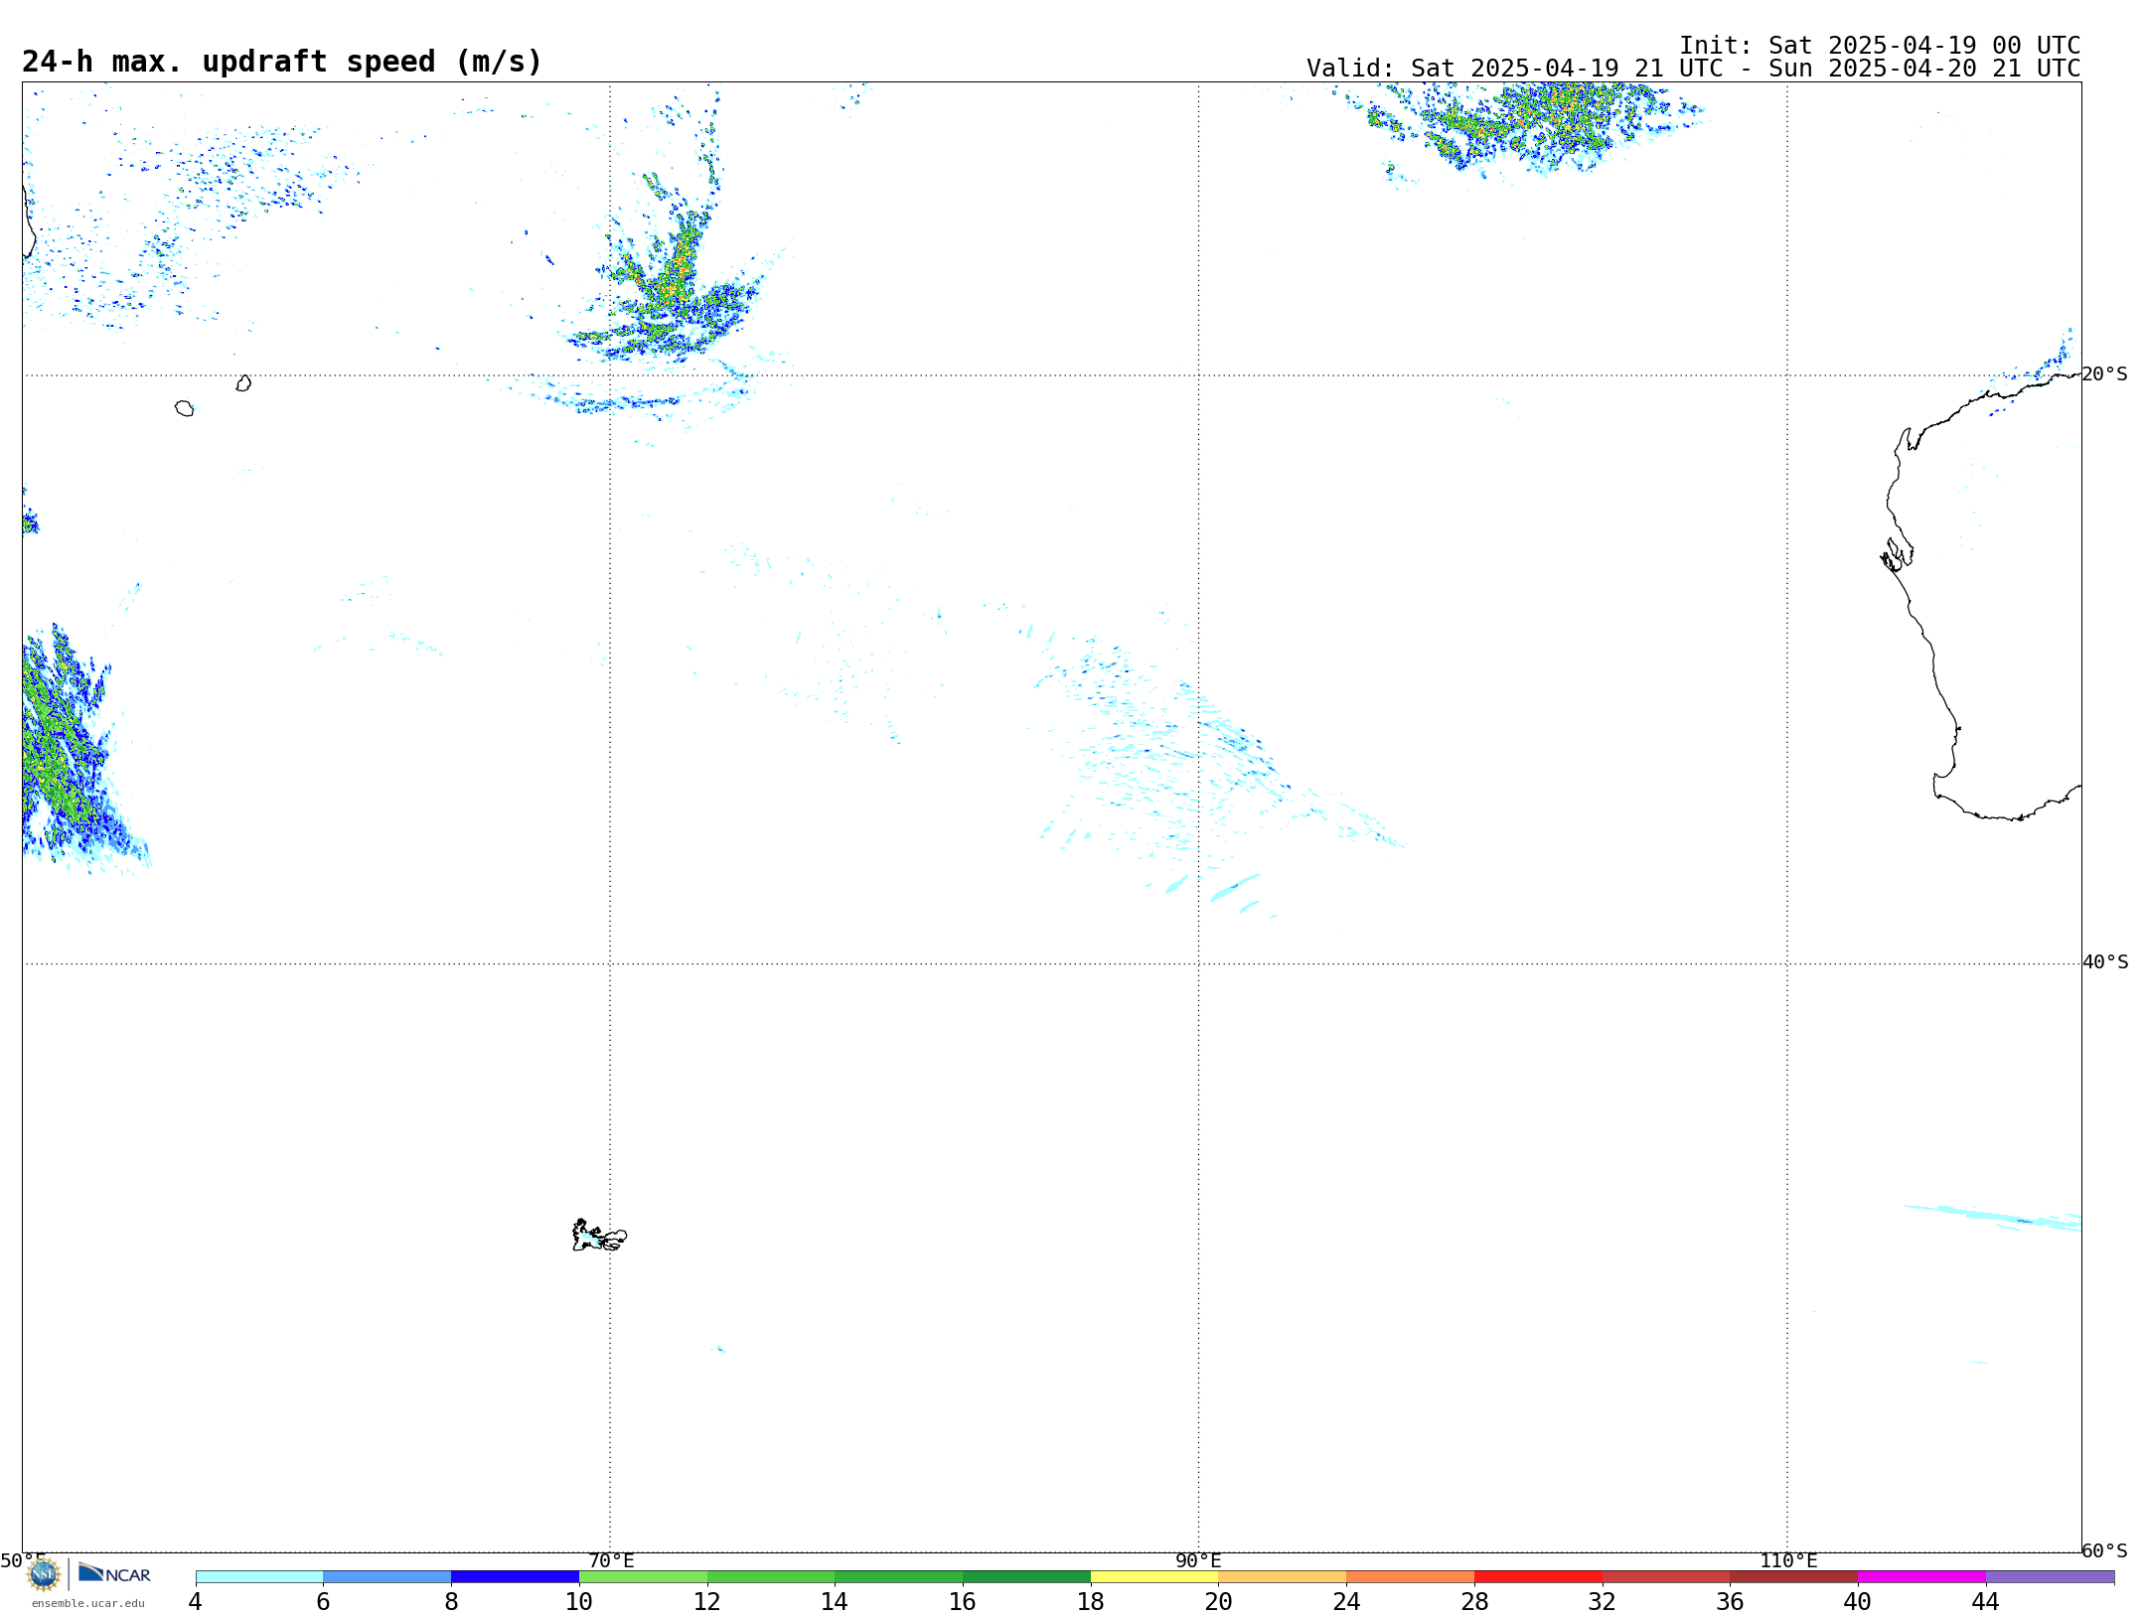This screenshot has height=1615, width=2146.
Task: Click the 110°E longitude label
Action: 1788,1560
